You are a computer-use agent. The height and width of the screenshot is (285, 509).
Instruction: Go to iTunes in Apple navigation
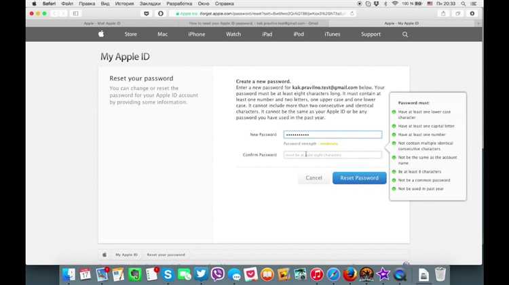click(333, 34)
